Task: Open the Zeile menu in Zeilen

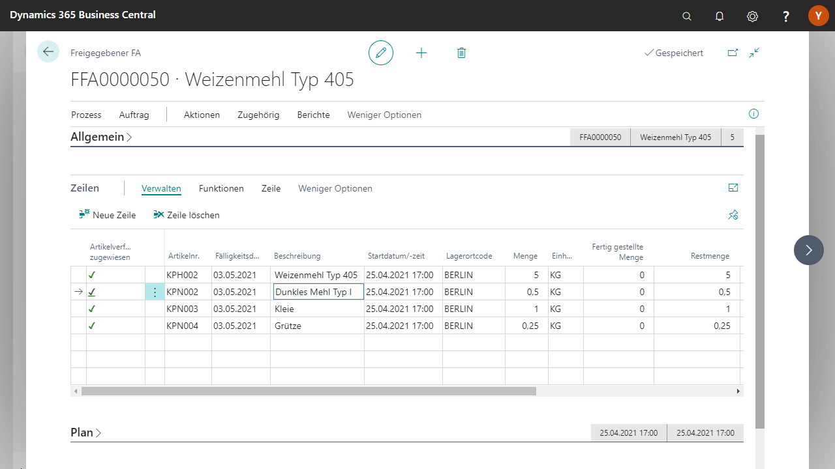Action: point(271,188)
